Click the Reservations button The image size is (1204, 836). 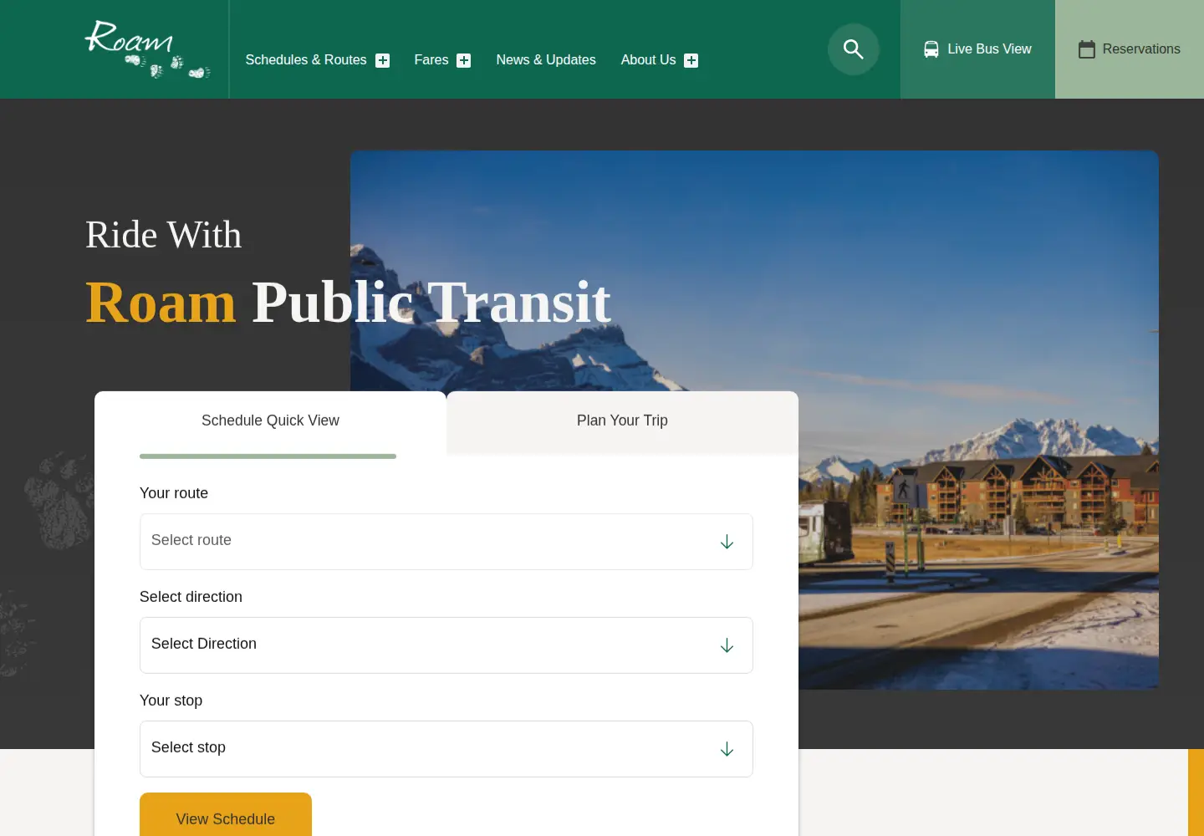pyautogui.click(x=1130, y=49)
